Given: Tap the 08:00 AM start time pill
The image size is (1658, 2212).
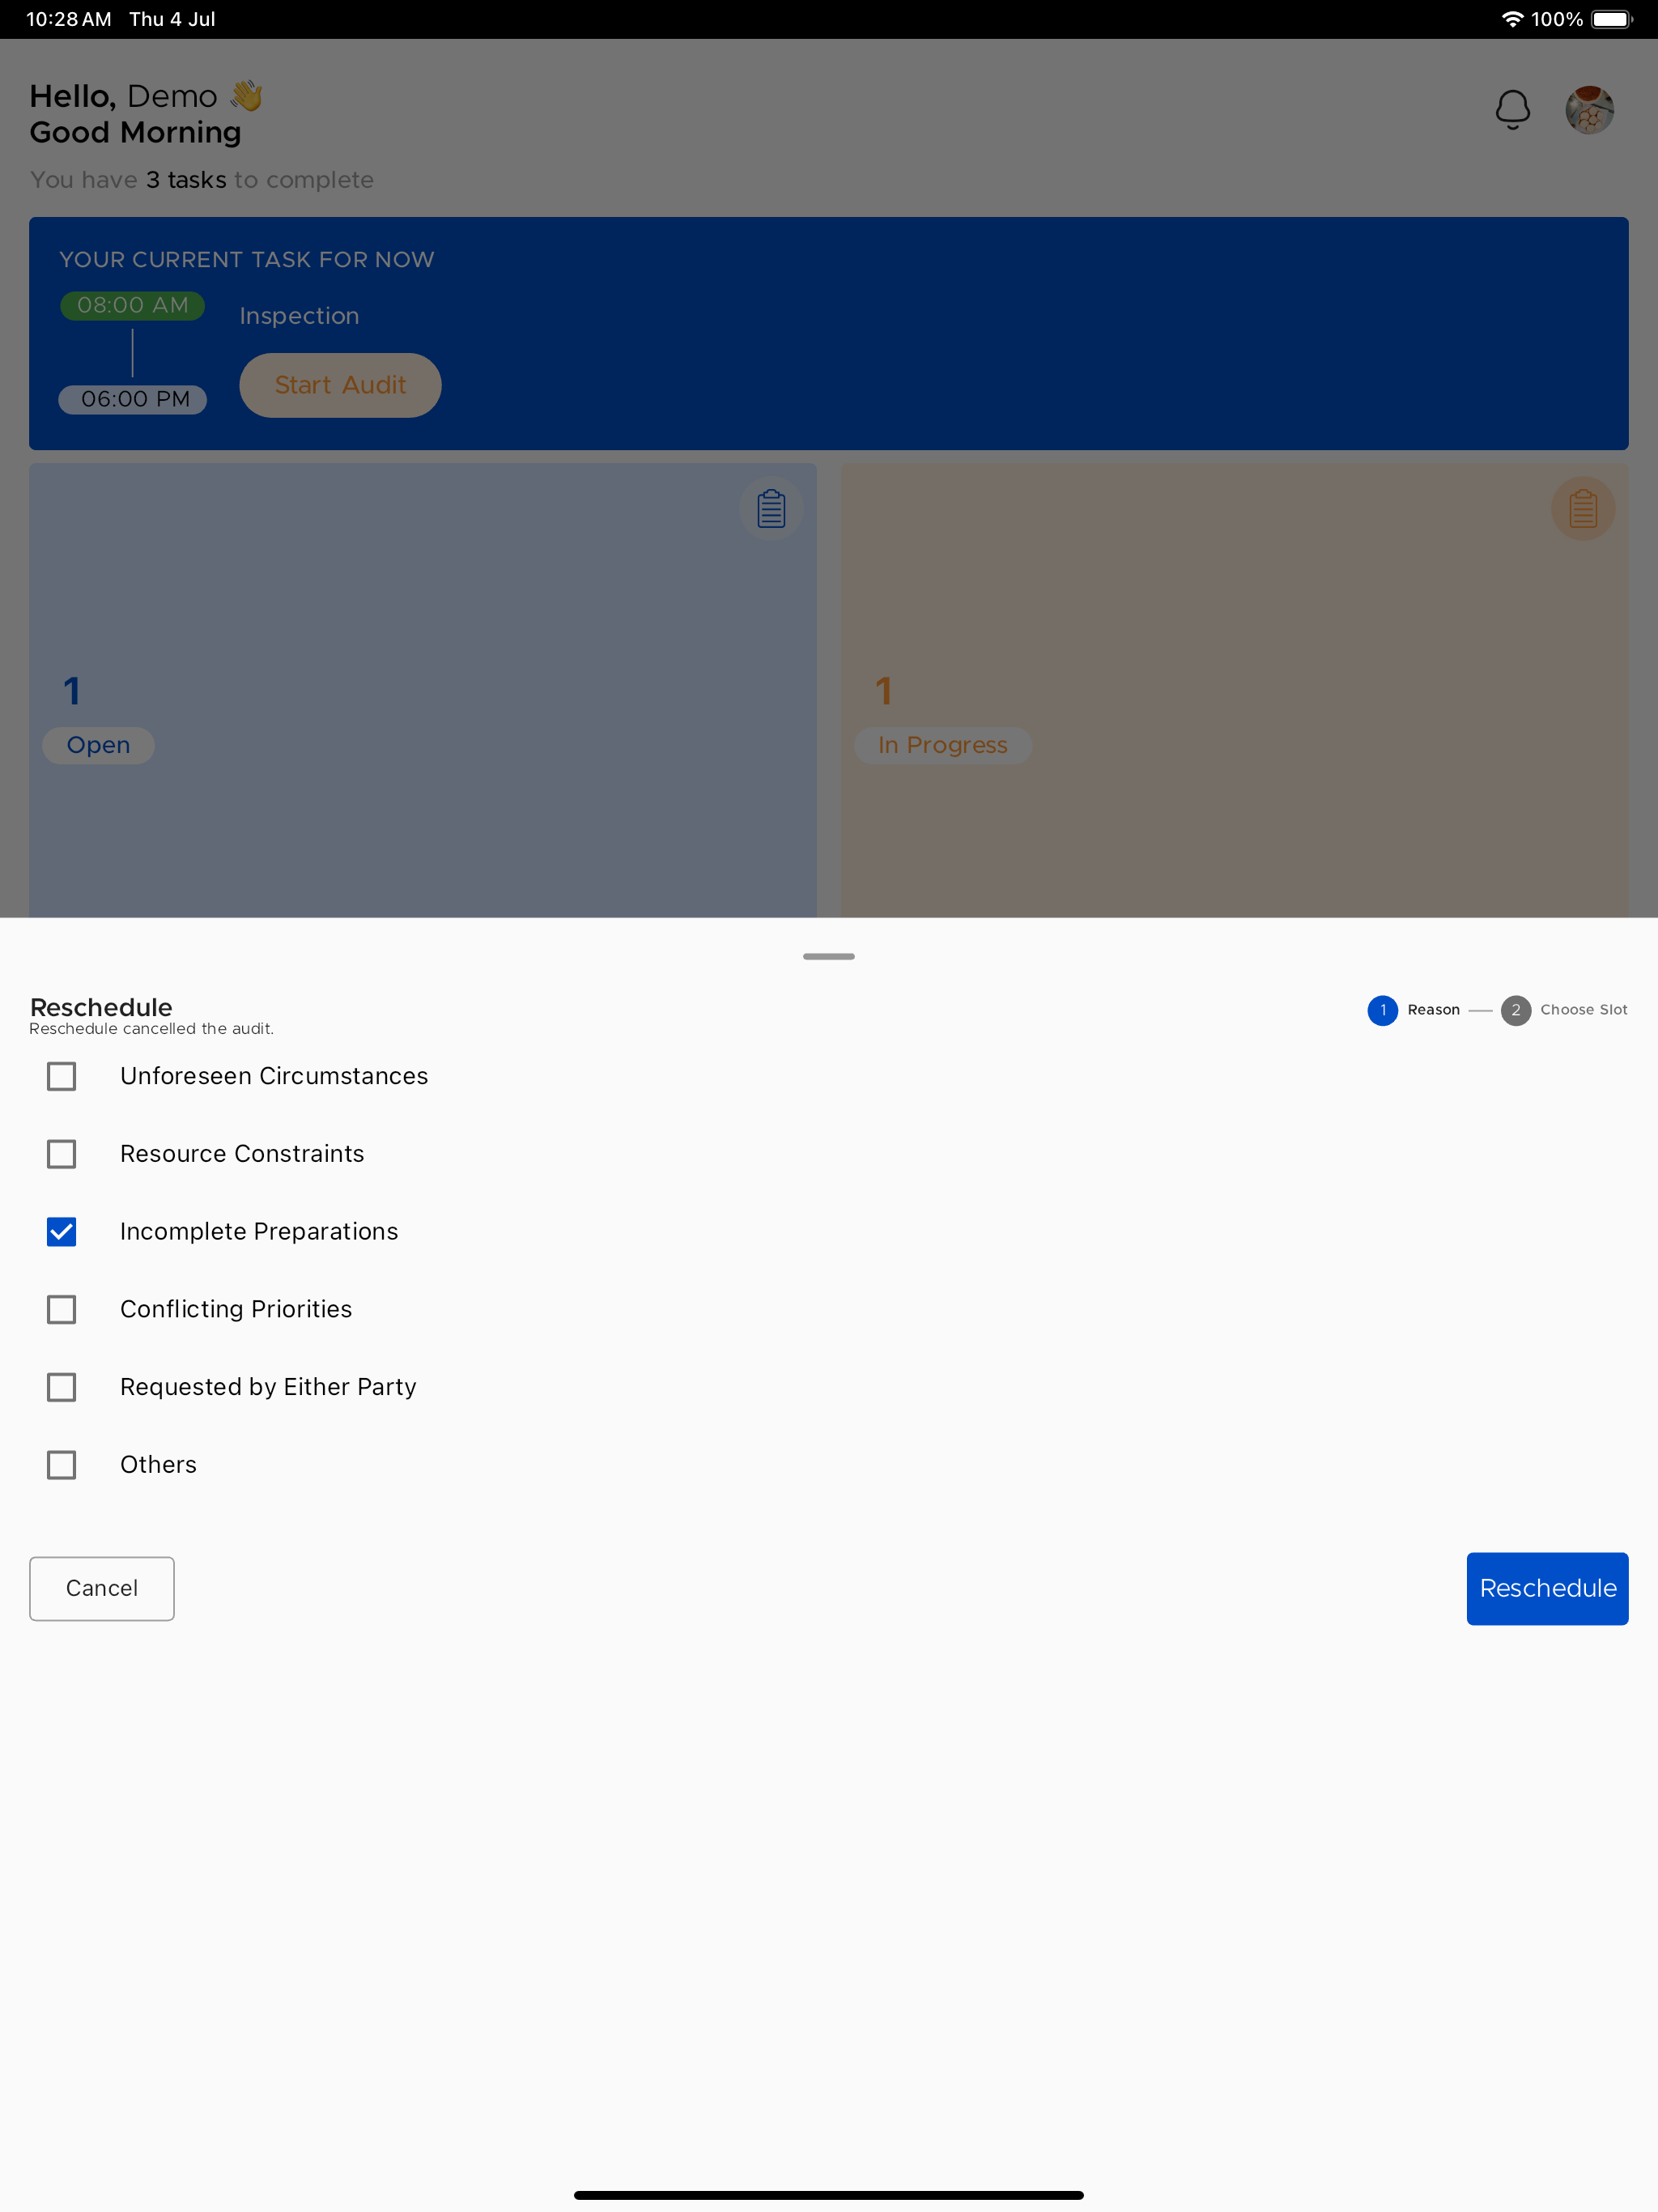Looking at the screenshot, I should click(x=133, y=306).
